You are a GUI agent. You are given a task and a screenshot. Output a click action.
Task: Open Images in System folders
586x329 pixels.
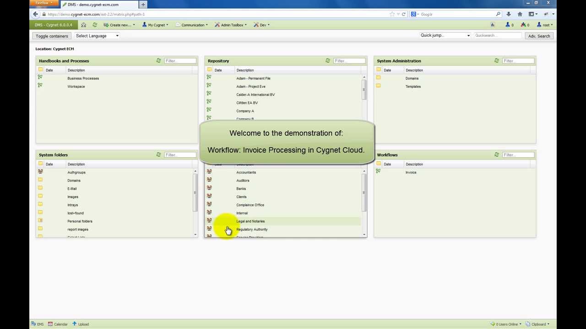pos(73,197)
